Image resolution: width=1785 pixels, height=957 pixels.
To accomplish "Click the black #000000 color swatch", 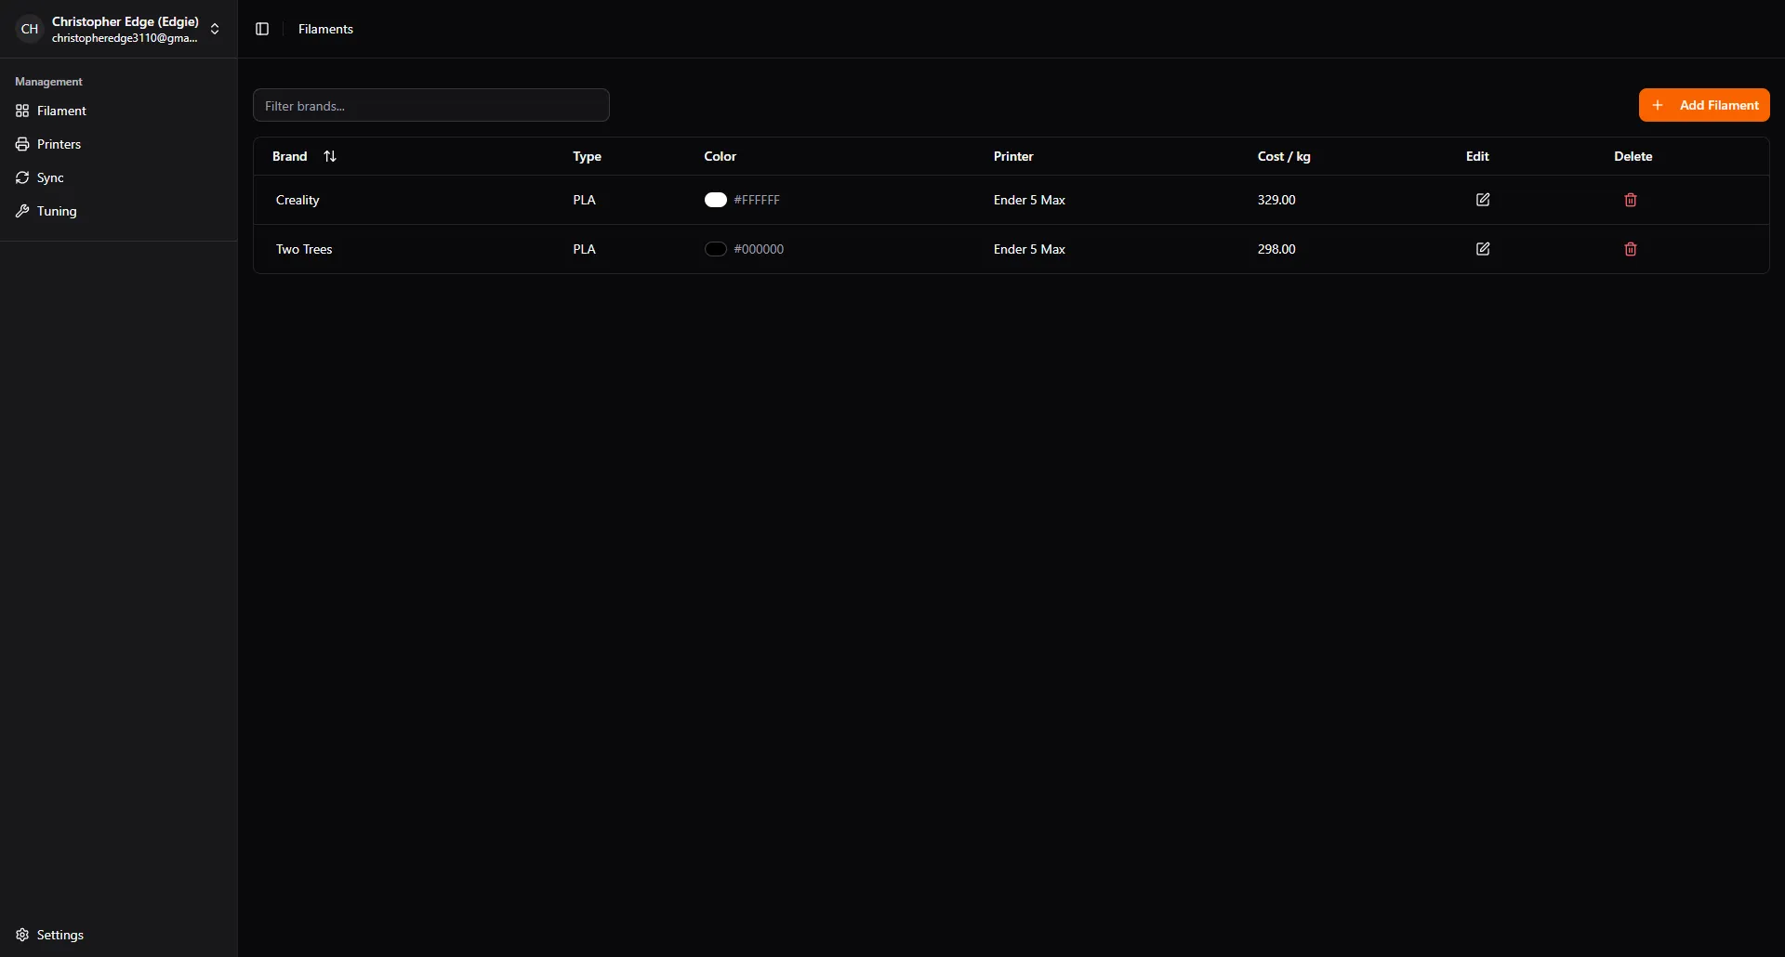I will 715,249.
